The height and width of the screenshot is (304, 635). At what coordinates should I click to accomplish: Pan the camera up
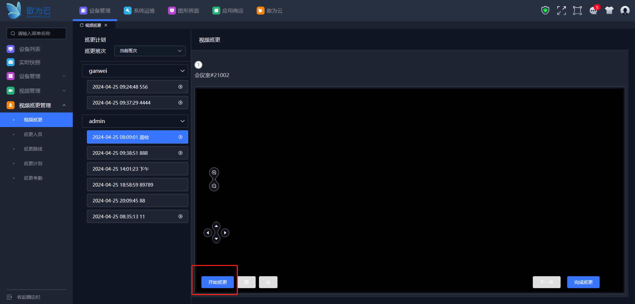click(x=216, y=226)
